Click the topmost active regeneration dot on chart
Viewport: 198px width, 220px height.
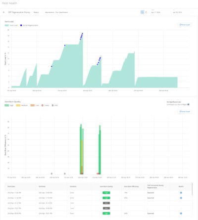(x=82, y=34)
